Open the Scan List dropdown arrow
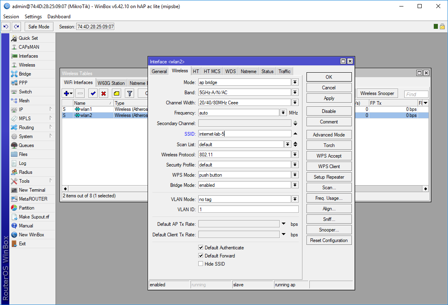Viewport: 448px width, 305px height. (x=288, y=145)
